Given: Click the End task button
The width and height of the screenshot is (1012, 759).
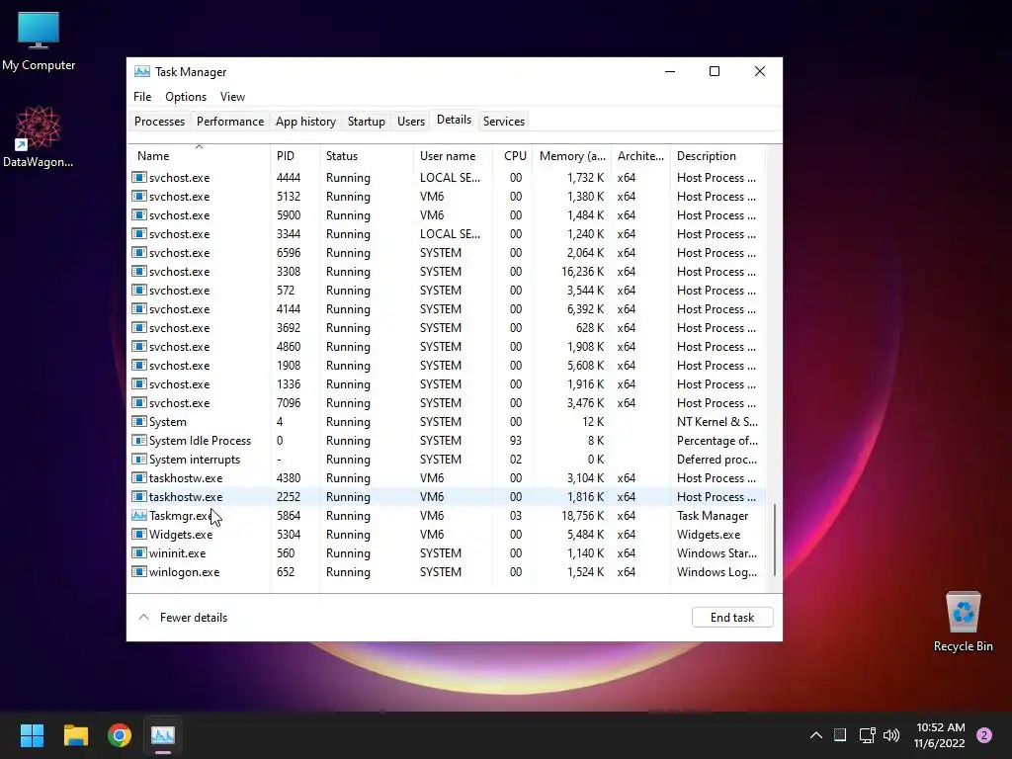Looking at the screenshot, I should [732, 618].
